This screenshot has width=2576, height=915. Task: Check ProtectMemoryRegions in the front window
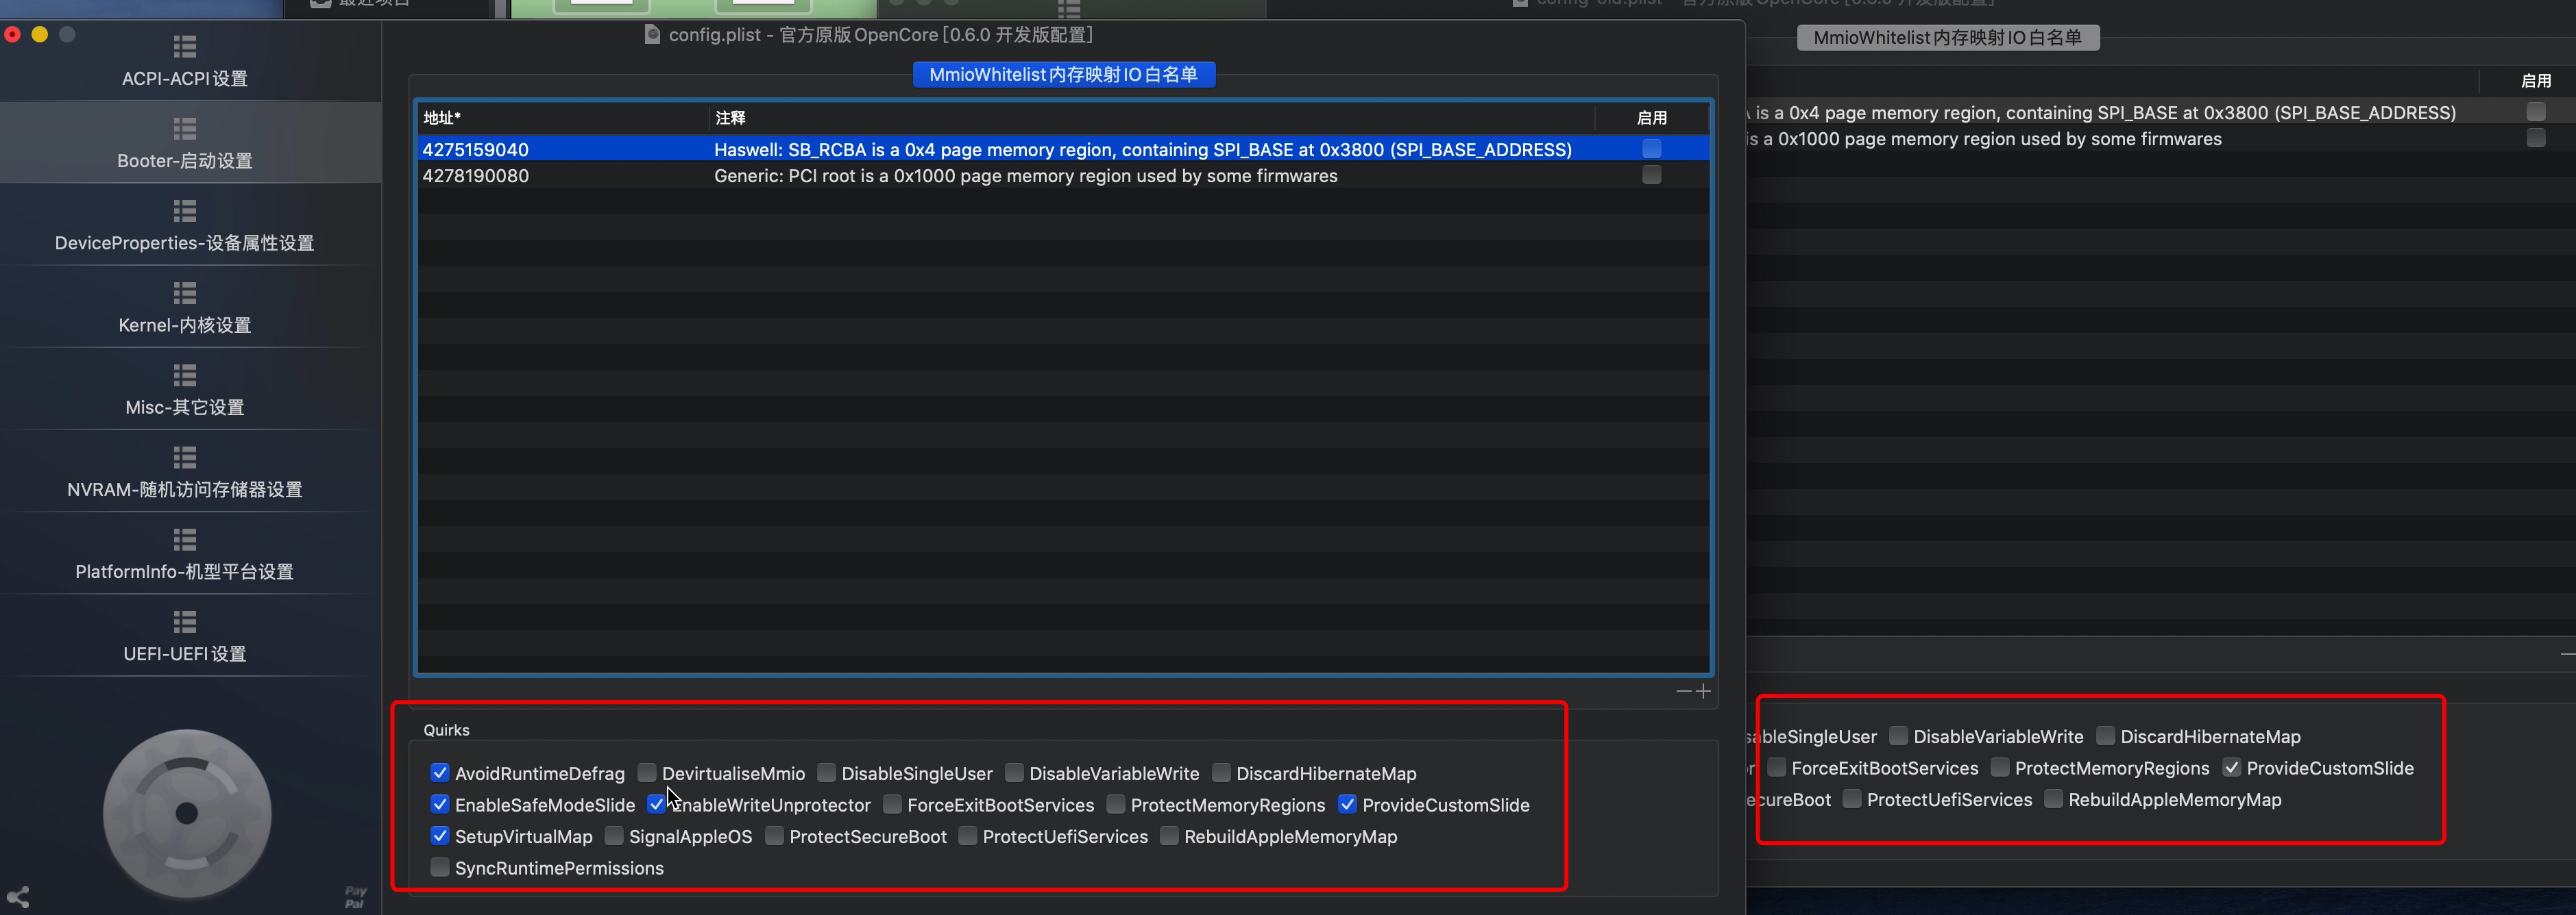coord(1116,804)
